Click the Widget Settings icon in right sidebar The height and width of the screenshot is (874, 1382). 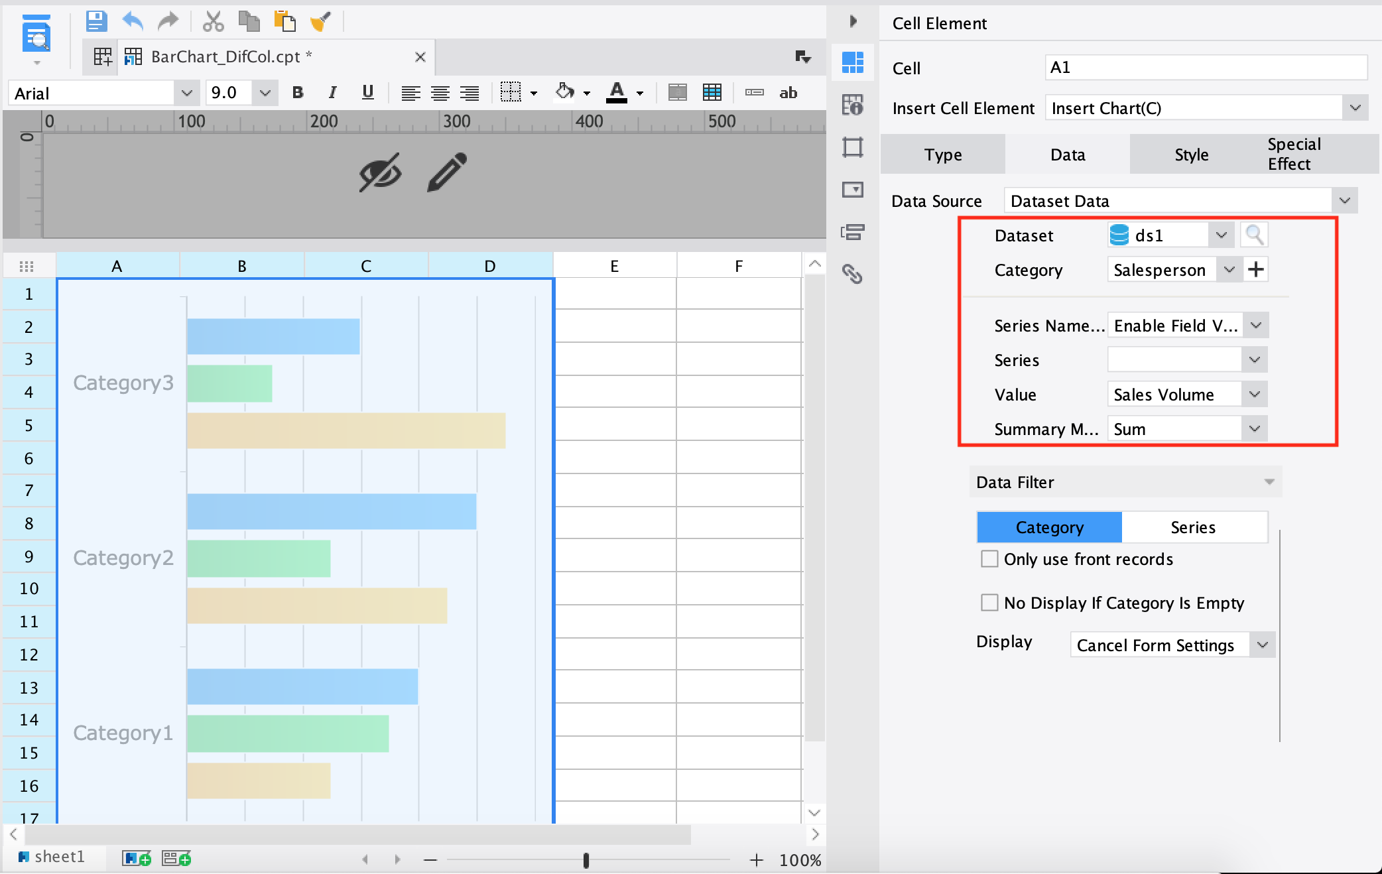click(x=853, y=190)
